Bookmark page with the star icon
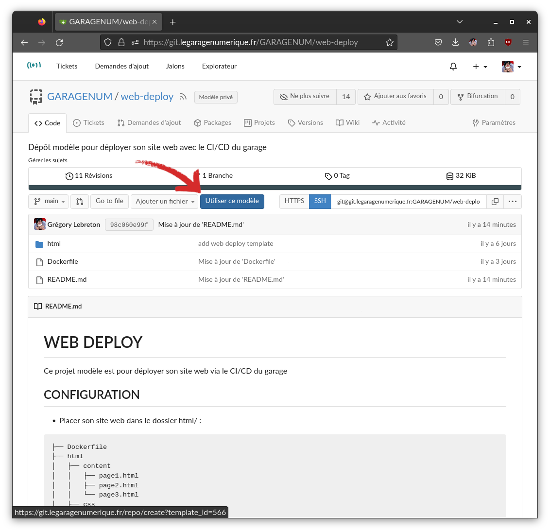This screenshot has height=532, width=550. pyautogui.click(x=389, y=42)
